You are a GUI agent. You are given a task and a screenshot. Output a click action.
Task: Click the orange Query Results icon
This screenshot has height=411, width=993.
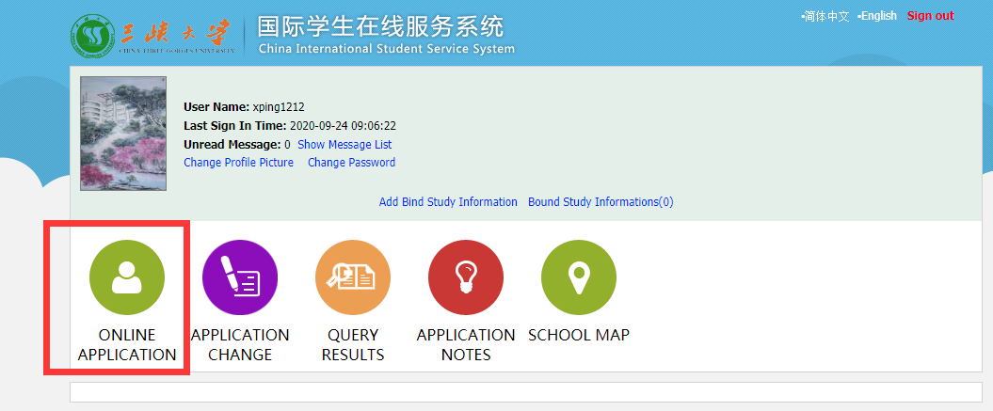click(x=353, y=277)
